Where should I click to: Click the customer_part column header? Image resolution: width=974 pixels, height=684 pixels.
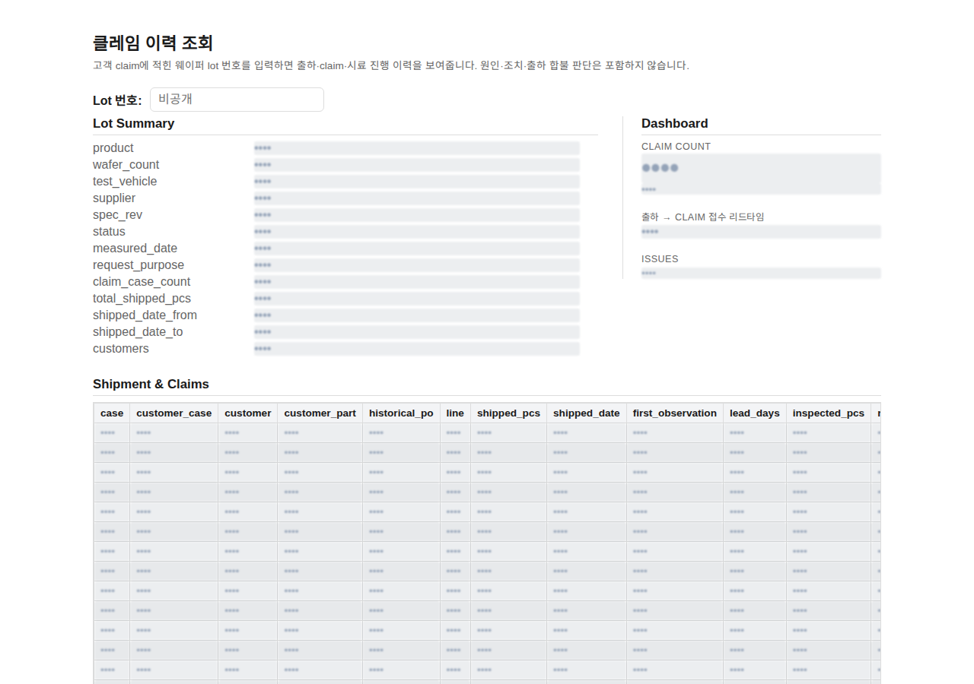(320, 413)
